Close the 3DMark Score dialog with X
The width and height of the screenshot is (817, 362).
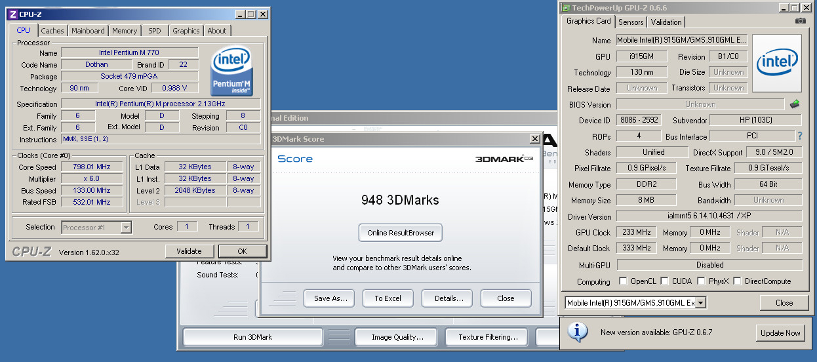tap(535, 139)
